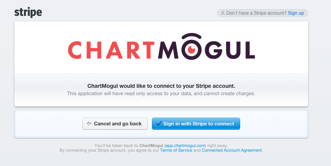Open the Terms of Service link

[176, 150]
